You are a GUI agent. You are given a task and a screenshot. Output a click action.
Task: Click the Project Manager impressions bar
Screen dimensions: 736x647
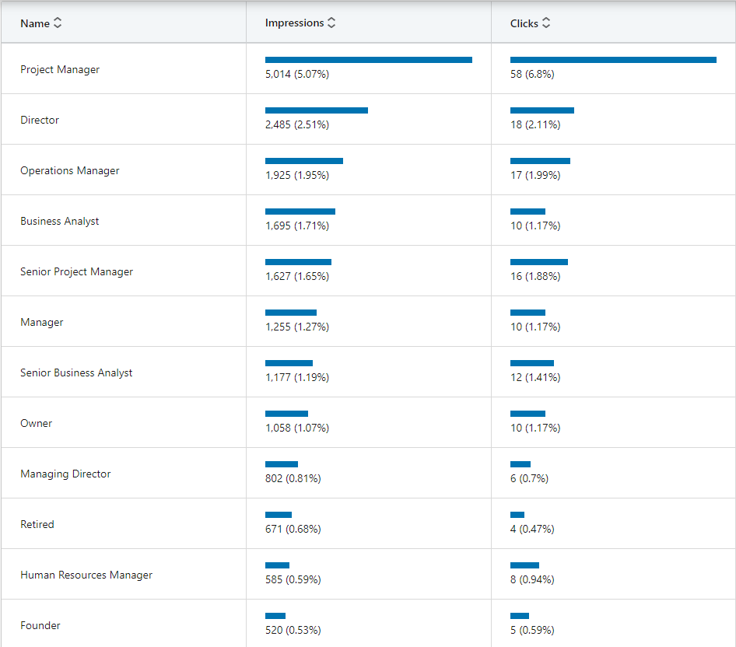(x=369, y=60)
